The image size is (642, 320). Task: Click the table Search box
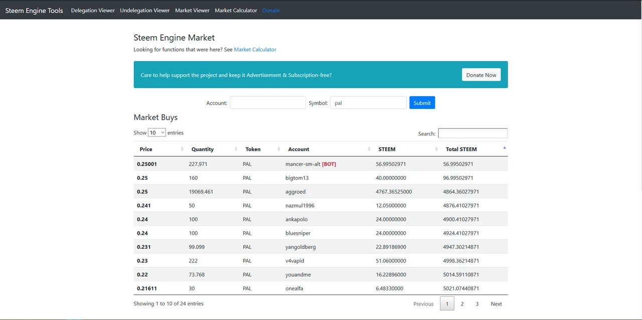(473, 133)
